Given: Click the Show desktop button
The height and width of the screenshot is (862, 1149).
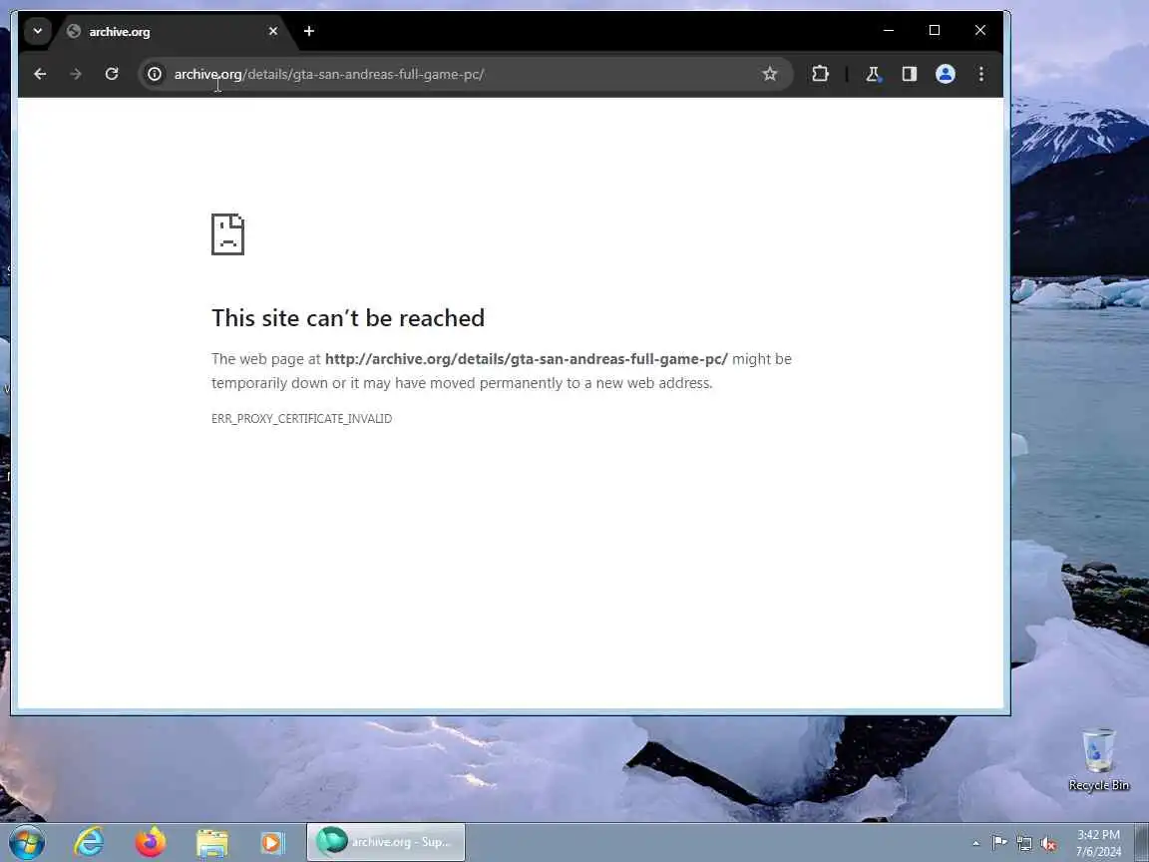Looking at the screenshot, I should point(1142,842).
